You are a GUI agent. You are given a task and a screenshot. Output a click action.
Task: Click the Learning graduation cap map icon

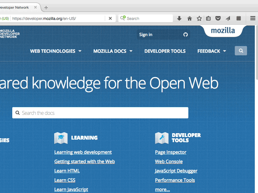[61, 138]
